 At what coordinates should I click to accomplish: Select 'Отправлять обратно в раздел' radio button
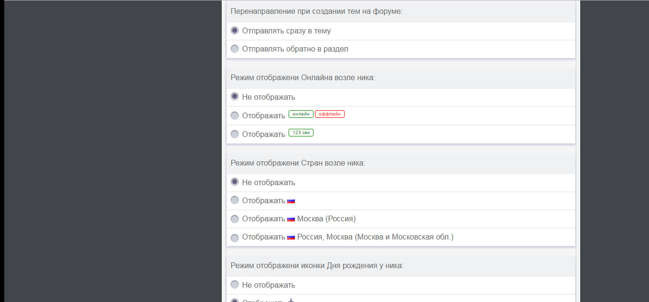click(x=235, y=49)
